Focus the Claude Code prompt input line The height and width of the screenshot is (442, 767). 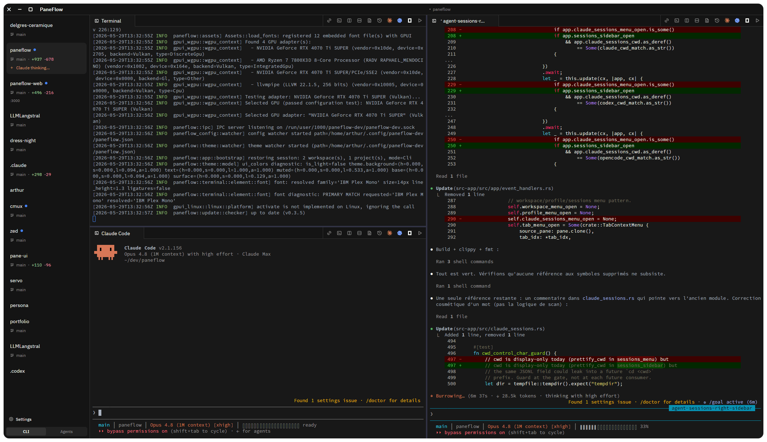[258, 413]
